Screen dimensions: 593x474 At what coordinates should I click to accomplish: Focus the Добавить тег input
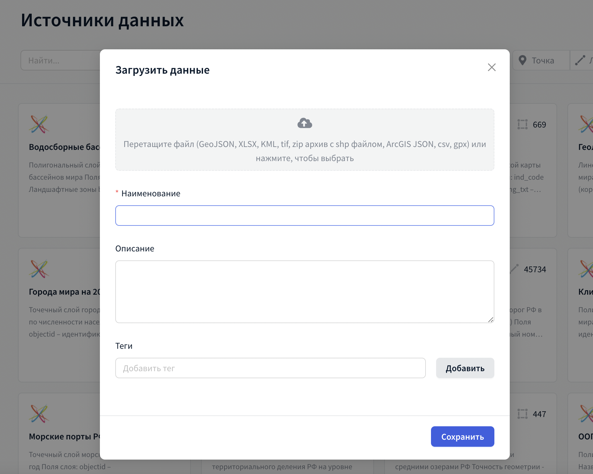click(x=270, y=368)
